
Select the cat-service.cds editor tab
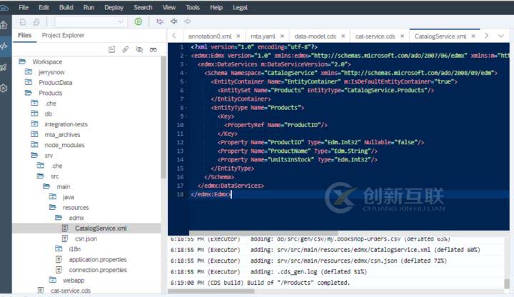point(375,36)
